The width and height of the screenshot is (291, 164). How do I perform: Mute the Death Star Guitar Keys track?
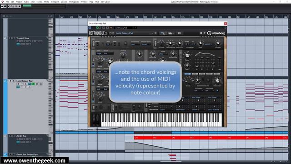pyautogui.click(x=10, y=154)
